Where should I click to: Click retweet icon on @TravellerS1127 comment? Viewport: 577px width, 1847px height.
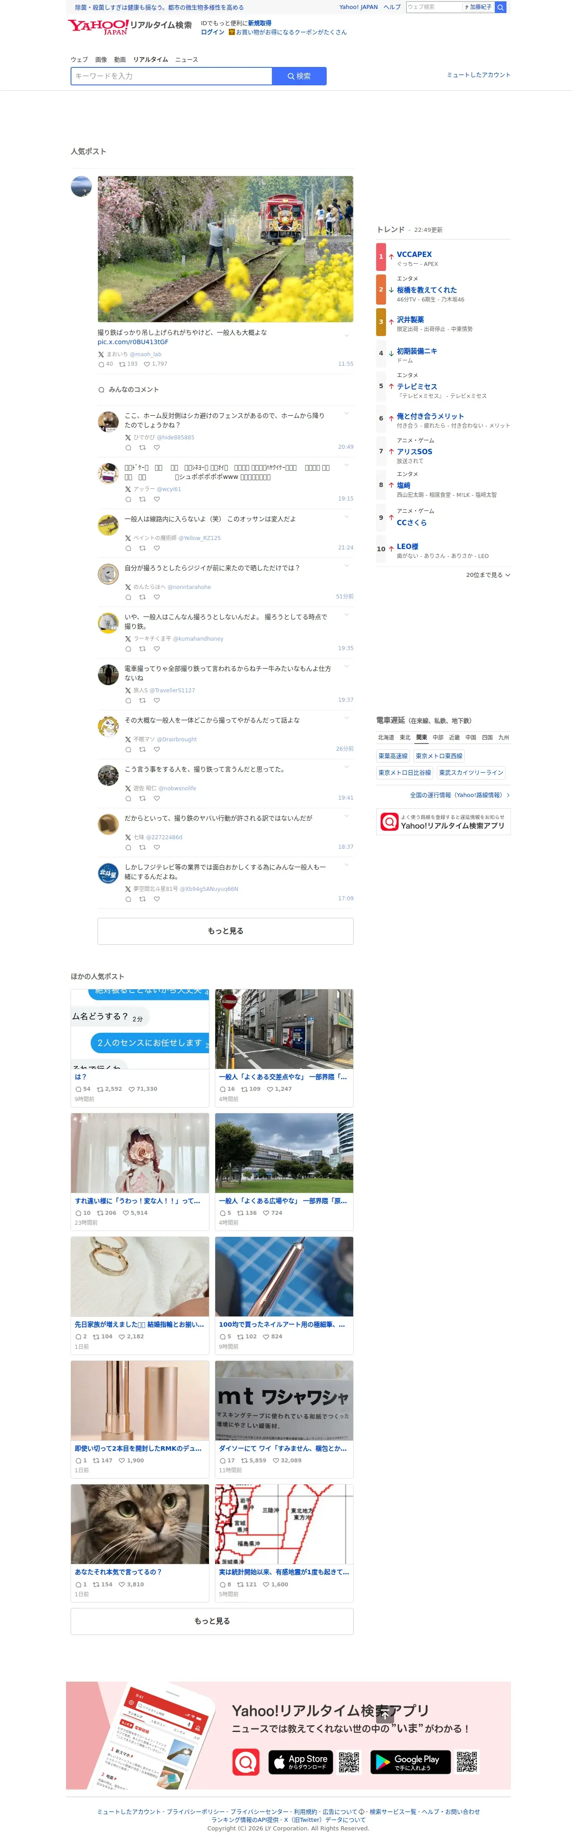142,700
